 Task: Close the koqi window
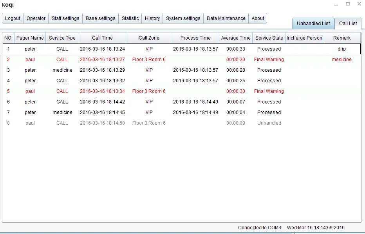tap(359, 4)
